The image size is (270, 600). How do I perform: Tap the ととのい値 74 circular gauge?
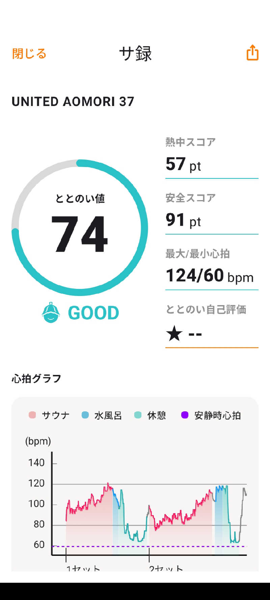[x=80, y=228]
